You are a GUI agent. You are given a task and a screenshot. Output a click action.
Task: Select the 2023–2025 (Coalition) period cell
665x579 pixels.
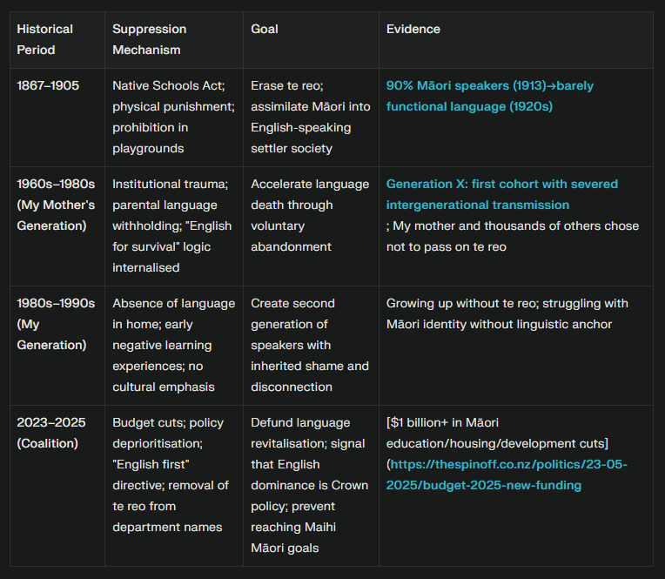51,433
